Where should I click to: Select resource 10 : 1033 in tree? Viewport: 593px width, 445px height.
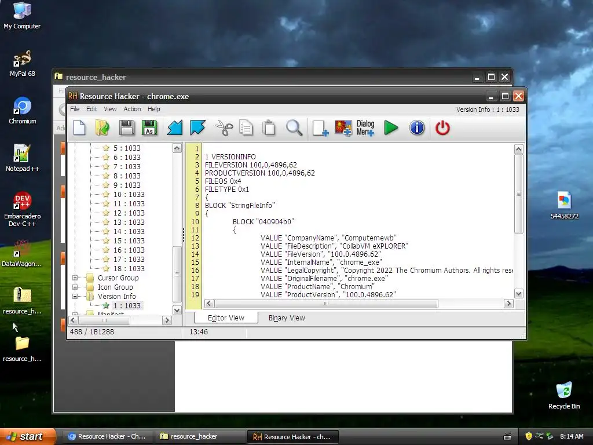pos(129,195)
